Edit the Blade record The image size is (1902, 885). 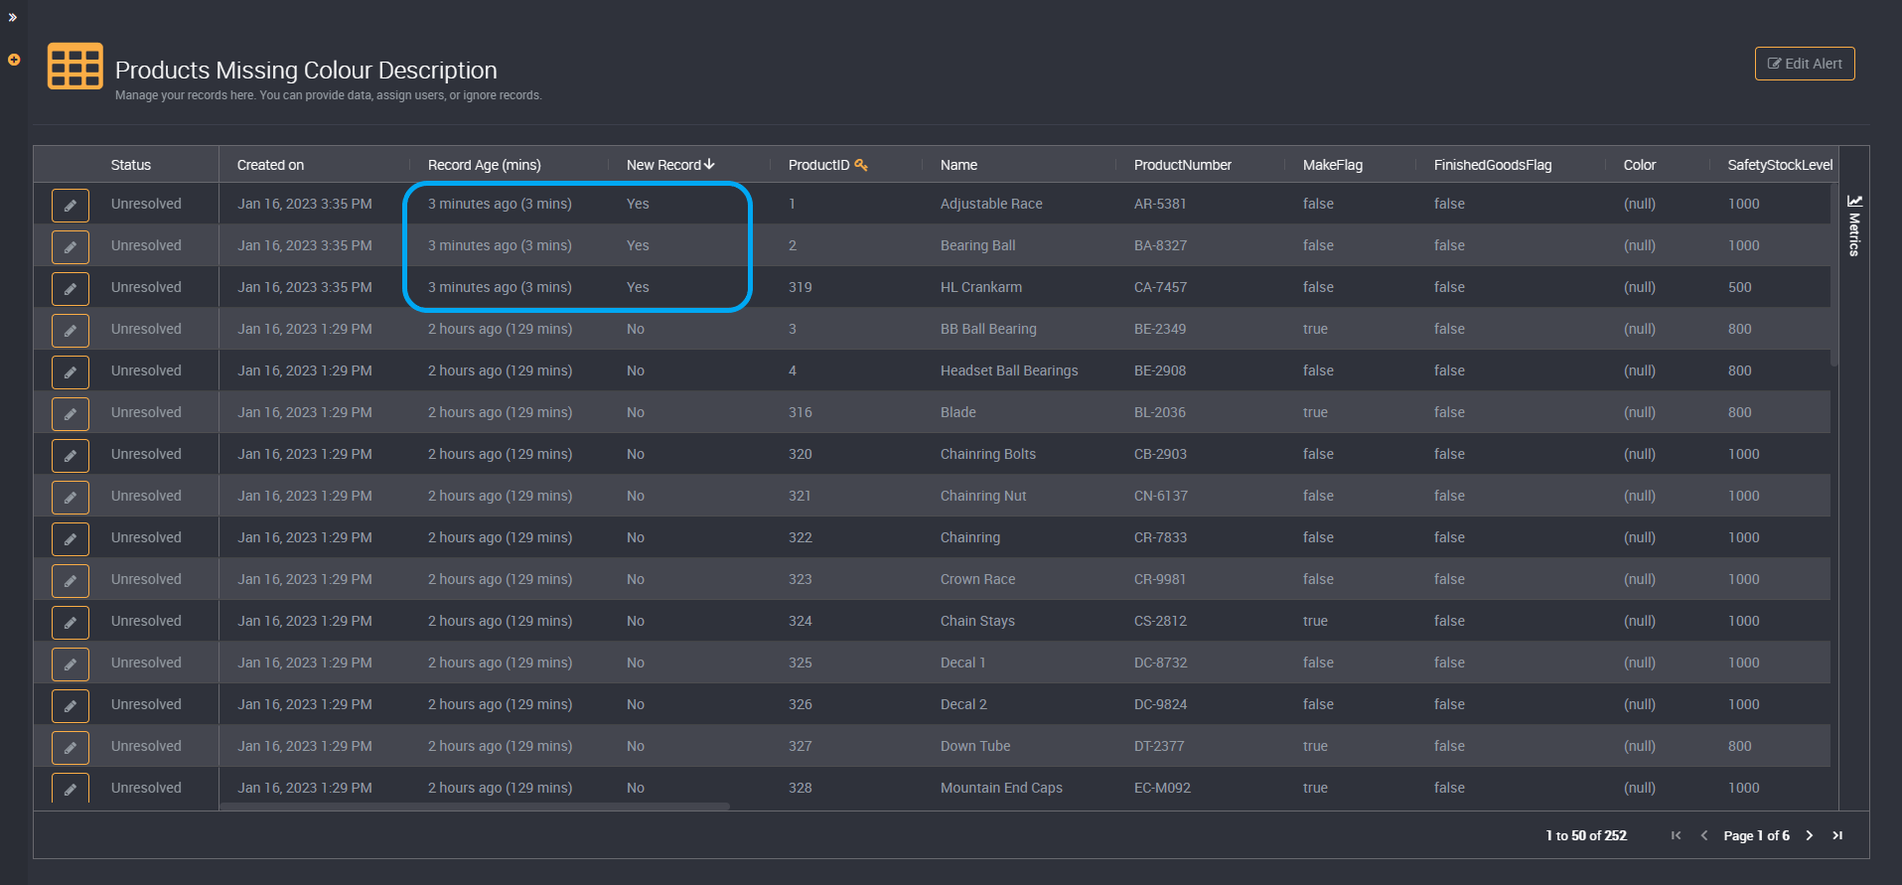[71, 413]
